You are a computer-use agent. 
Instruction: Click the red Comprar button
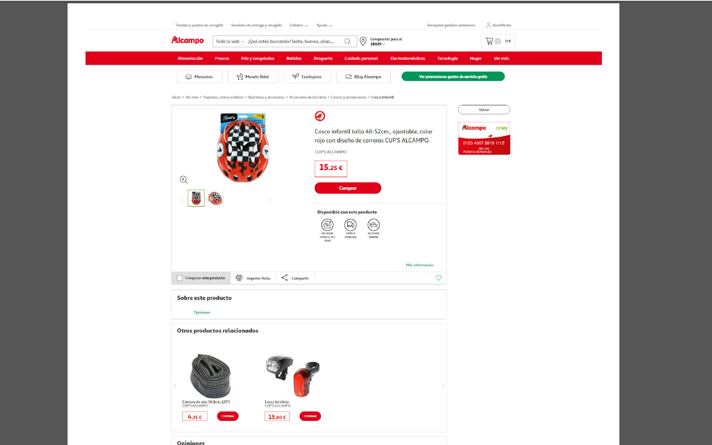click(x=348, y=188)
